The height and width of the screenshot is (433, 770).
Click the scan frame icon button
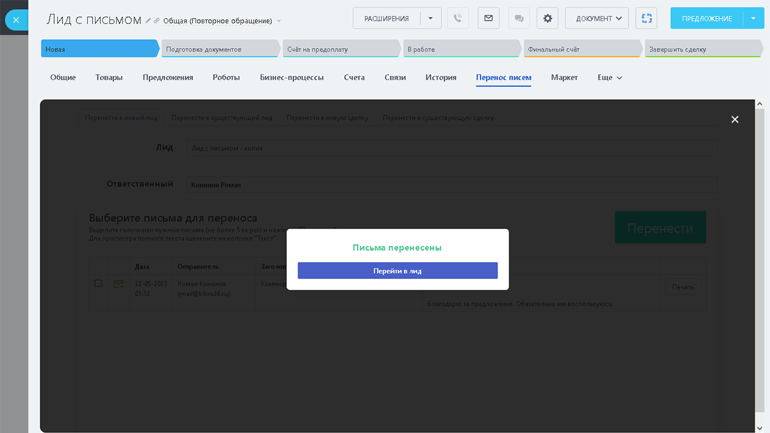coord(647,18)
